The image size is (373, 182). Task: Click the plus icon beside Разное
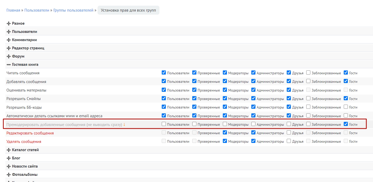pyautogui.click(x=9, y=24)
